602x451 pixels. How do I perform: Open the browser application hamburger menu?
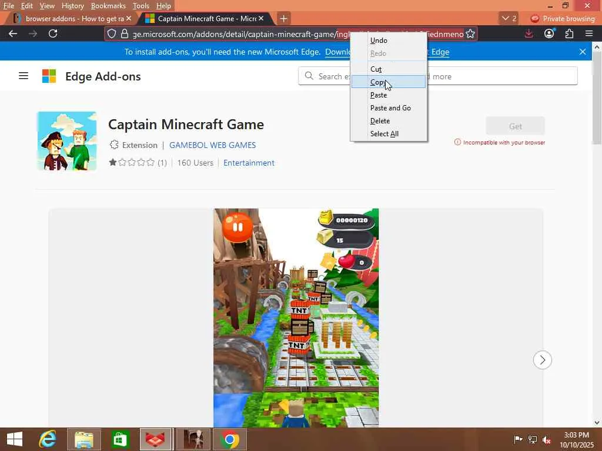coord(589,33)
